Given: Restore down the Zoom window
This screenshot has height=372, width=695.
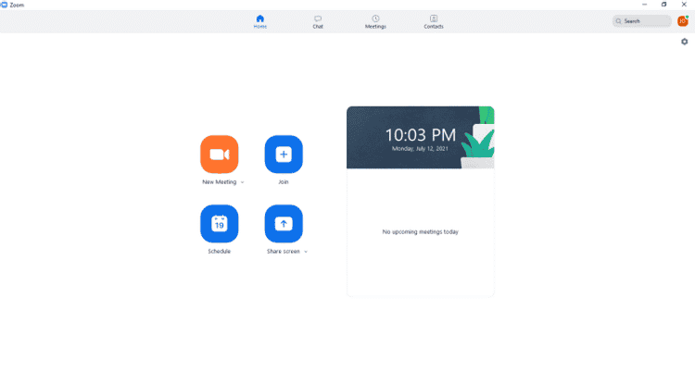Looking at the screenshot, I should coord(663,5).
